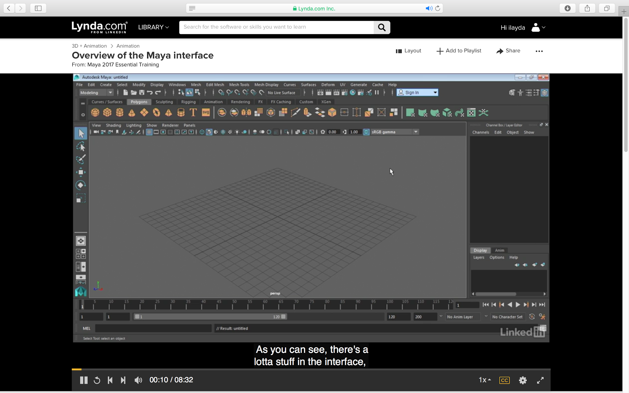Click the polygon cube icon on Maya shelf
This screenshot has height=393, width=629.
(x=107, y=113)
